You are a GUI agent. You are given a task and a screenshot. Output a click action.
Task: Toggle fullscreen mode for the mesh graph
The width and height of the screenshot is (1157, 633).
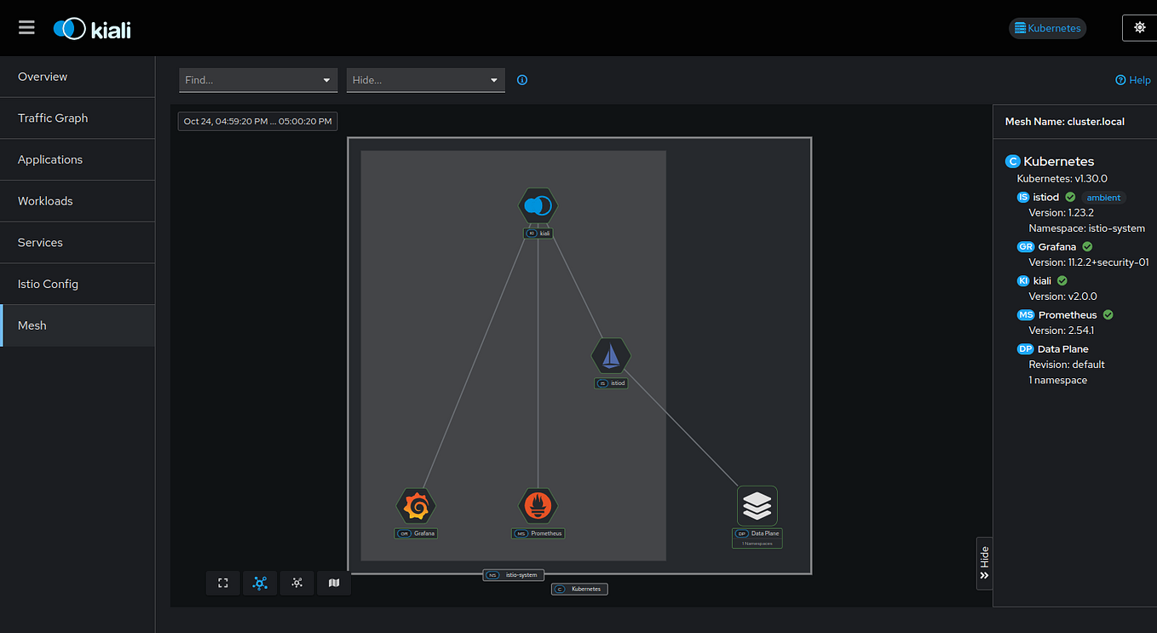[222, 583]
